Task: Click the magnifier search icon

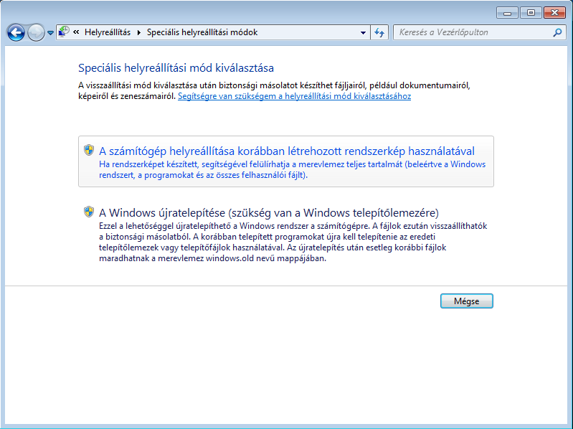Action: tap(557, 32)
